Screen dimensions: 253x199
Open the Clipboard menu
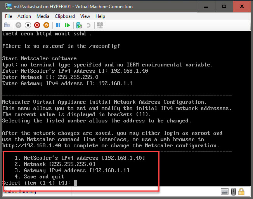click(x=65, y=16)
